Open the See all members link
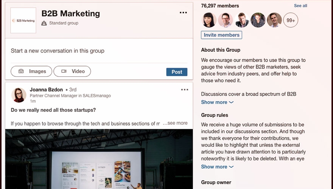The height and width of the screenshot is (189, 333). point(300,6)
